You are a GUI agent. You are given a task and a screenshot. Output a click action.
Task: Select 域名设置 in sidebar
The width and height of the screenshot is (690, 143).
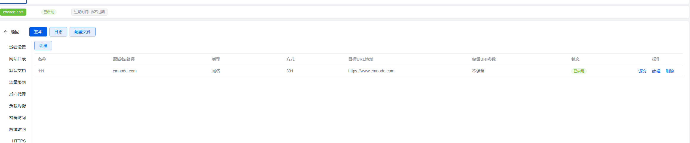tap(17, 47)
